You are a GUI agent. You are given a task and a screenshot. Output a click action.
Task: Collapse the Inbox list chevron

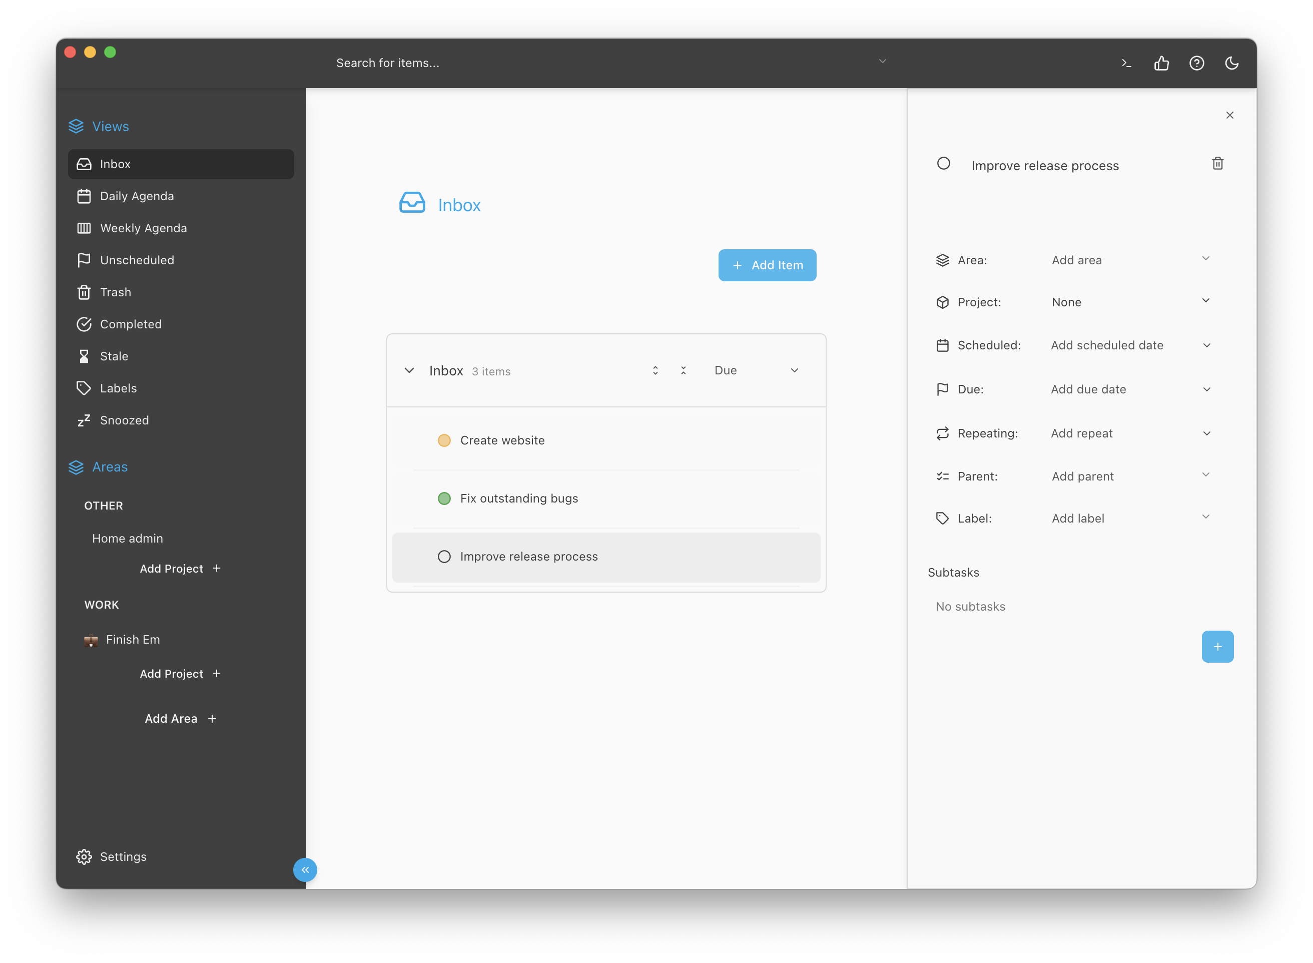409,371
